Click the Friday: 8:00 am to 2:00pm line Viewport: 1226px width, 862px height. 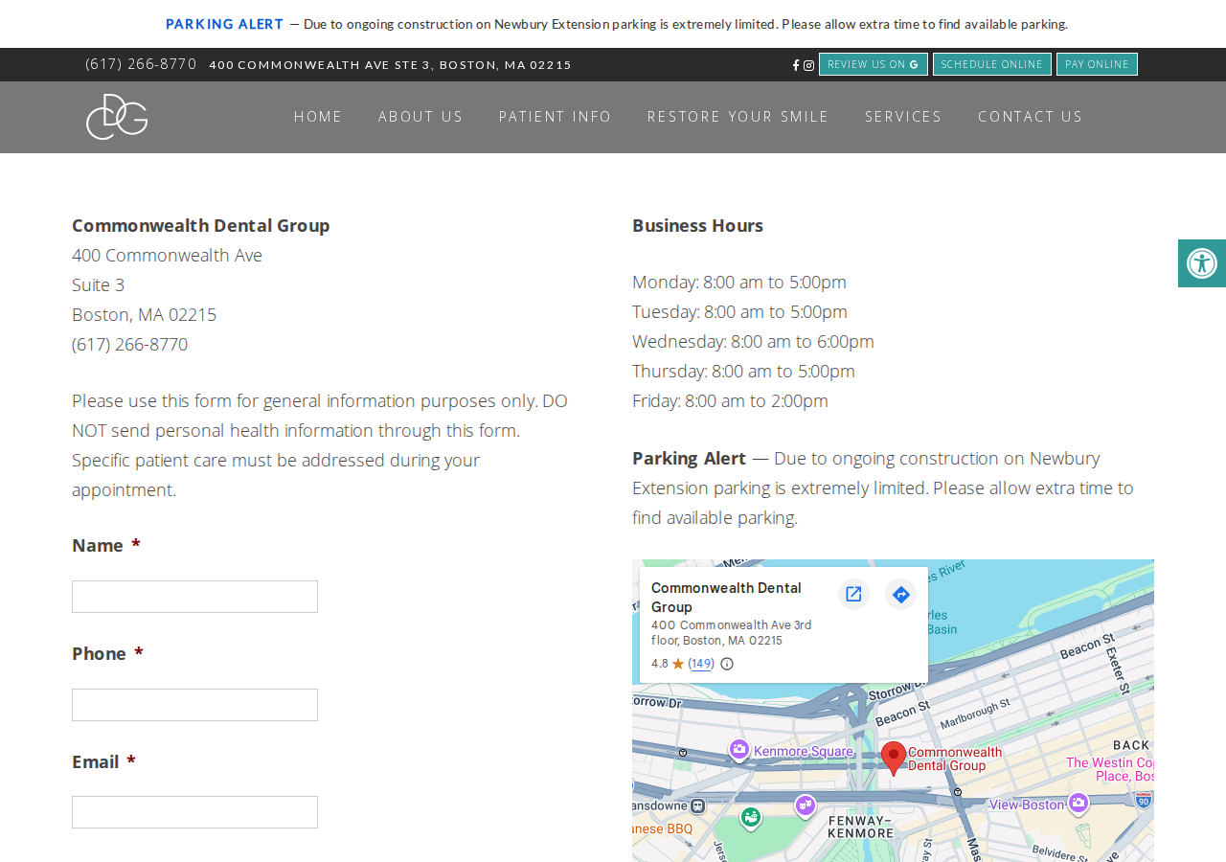pos(730,401)
